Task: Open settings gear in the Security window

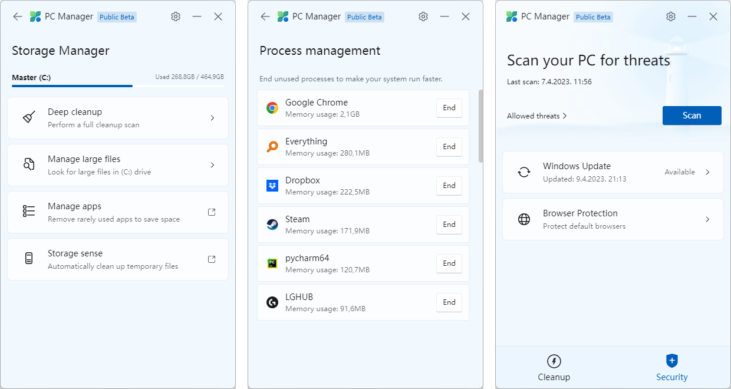Action: click(x=671, y=17)
